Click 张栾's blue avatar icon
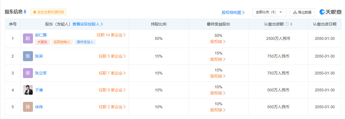345x119 pixels. point(28,56)
